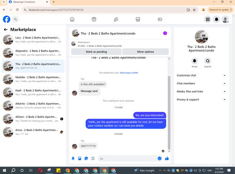The width and height of the screenshot is (235, 174).
Task: Click the purple conversation info icon
Action: tap(165, 33)
